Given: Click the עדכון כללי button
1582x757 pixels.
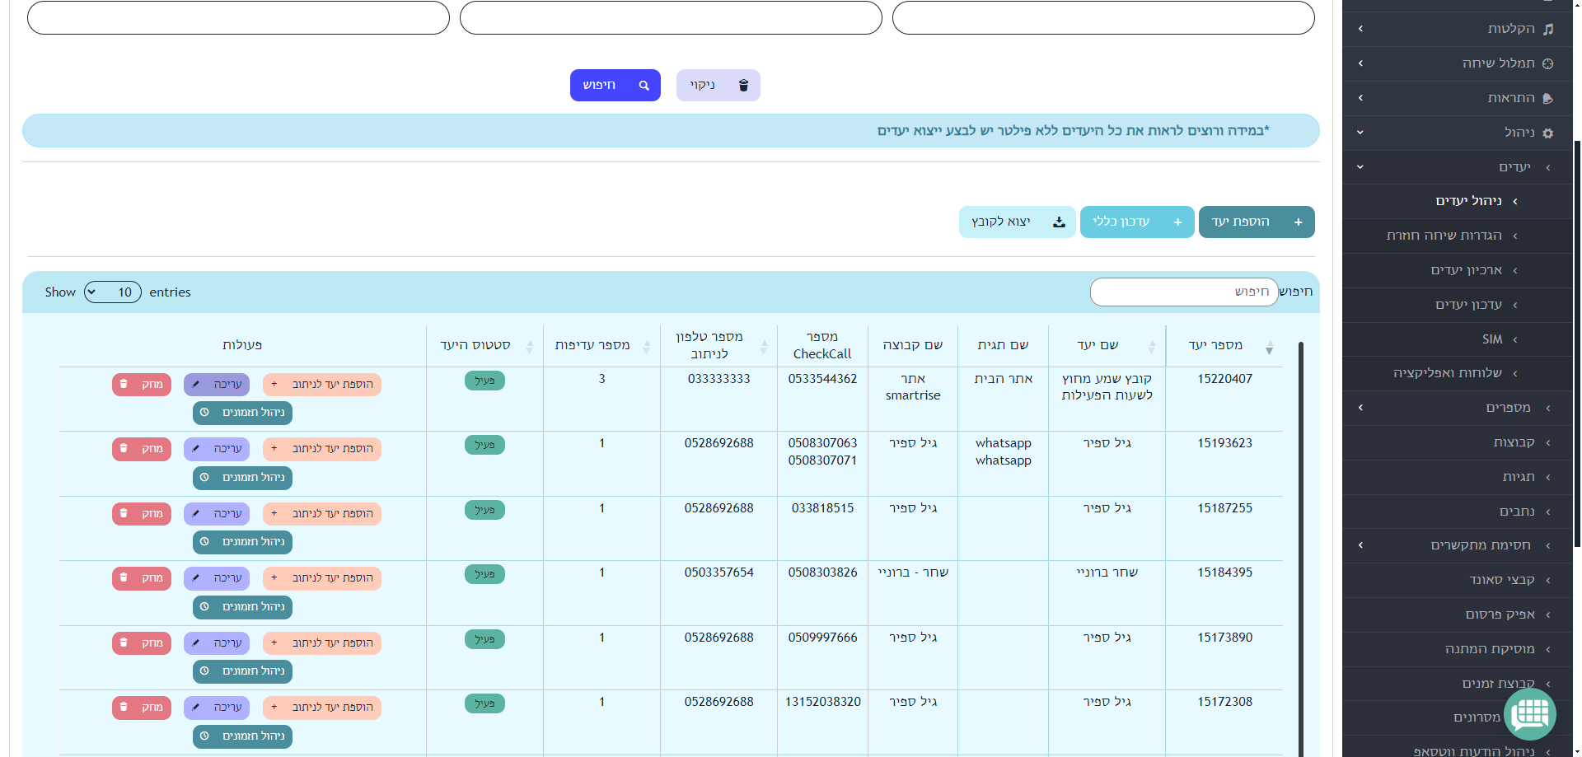Looking at the screenshot, I should pos(1136,222).
